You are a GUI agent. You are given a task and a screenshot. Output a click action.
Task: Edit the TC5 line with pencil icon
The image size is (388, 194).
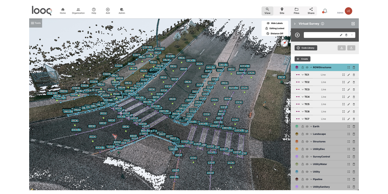349,104
